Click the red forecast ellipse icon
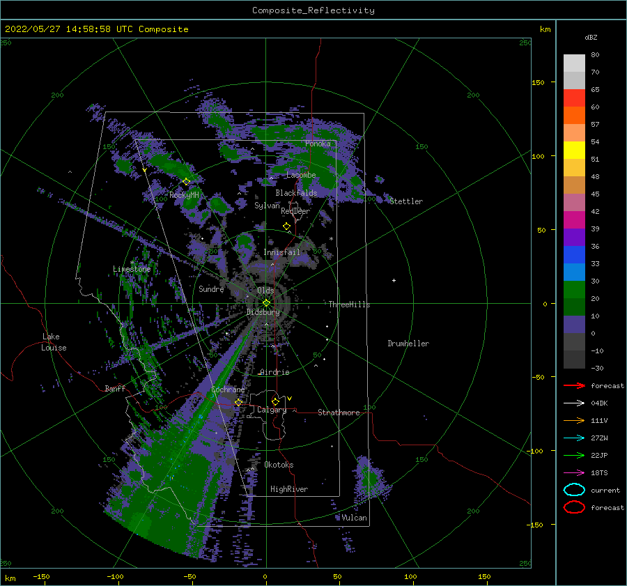Image resolution: width=627 pixels, height=586 pixels. pos(574,507)
